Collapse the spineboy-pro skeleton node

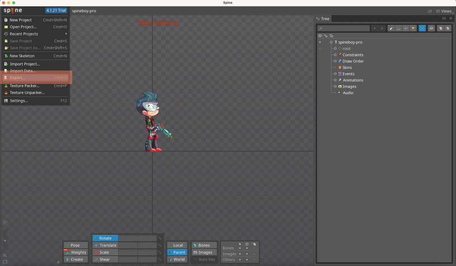pos(331,42)
